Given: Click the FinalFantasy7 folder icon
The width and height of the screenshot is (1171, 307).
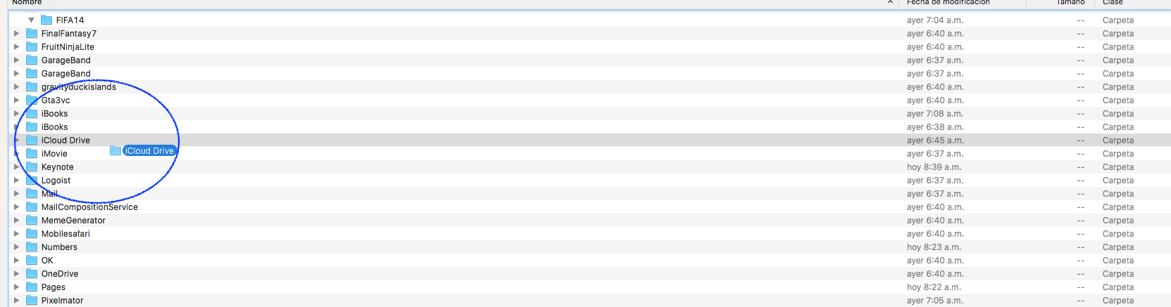Looking at the screenshot, I should click(x=32, y=34).
